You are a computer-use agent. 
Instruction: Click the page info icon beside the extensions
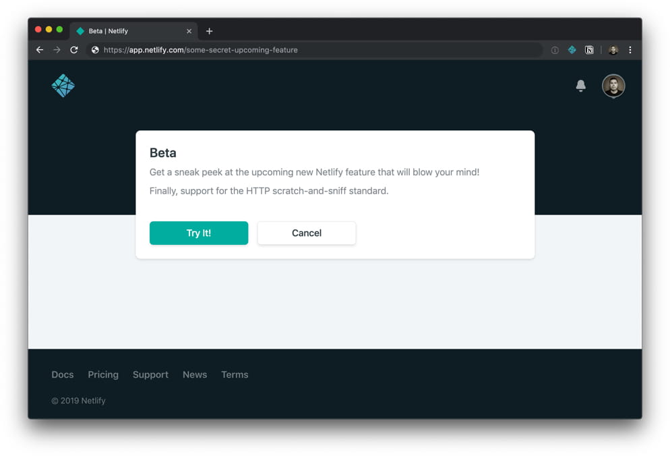[x=554, y=49]
